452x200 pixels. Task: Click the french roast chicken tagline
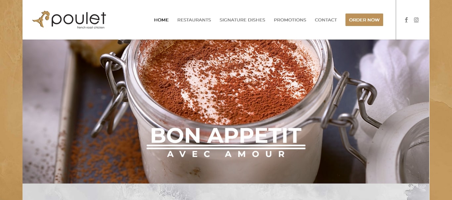(91, 28)
